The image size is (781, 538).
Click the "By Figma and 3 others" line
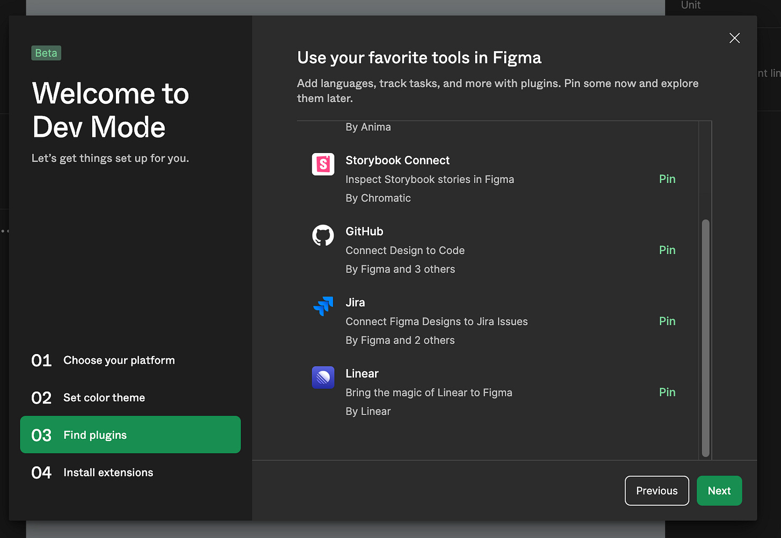(x=400, y=269)
